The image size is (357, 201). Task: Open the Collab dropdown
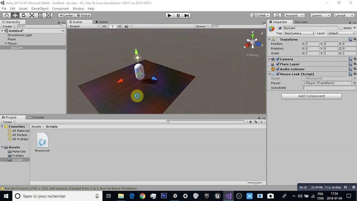click(260, 15)
